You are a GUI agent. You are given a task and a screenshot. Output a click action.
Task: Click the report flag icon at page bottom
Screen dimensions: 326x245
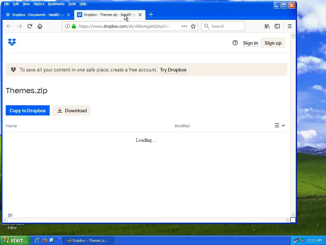[x=10, y=215]
